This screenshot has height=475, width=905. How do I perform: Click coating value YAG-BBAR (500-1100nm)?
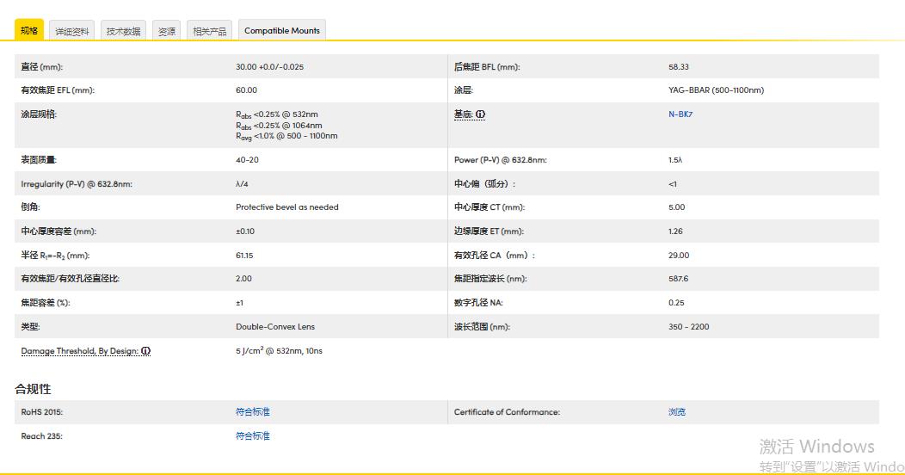coord(717,90)
